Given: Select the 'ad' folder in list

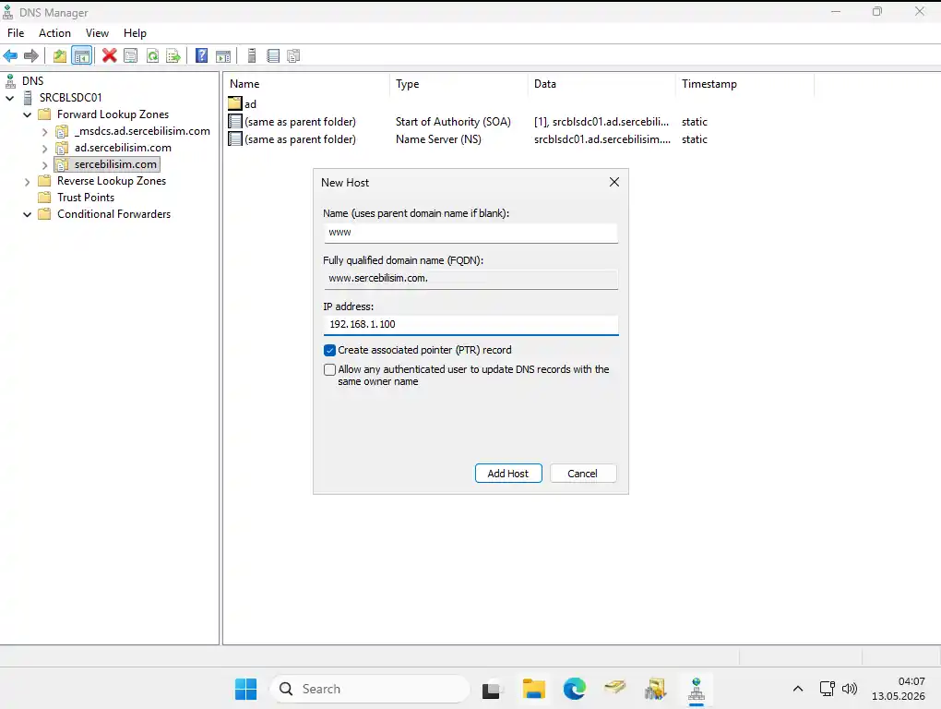Looking at the screenshot, I should (243, 104).
